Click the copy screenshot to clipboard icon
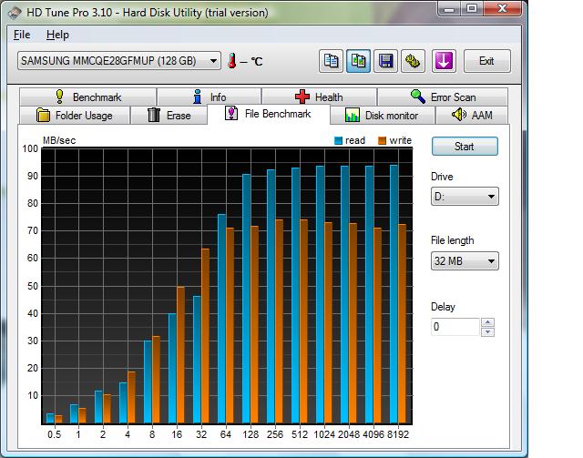Screen dimensions: 583x458 358,61
